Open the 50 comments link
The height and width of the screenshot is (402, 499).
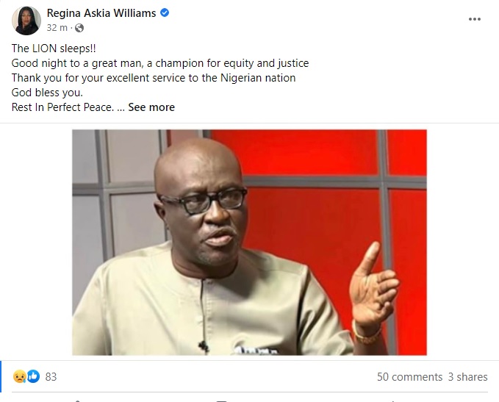click(x=409, y=377)
